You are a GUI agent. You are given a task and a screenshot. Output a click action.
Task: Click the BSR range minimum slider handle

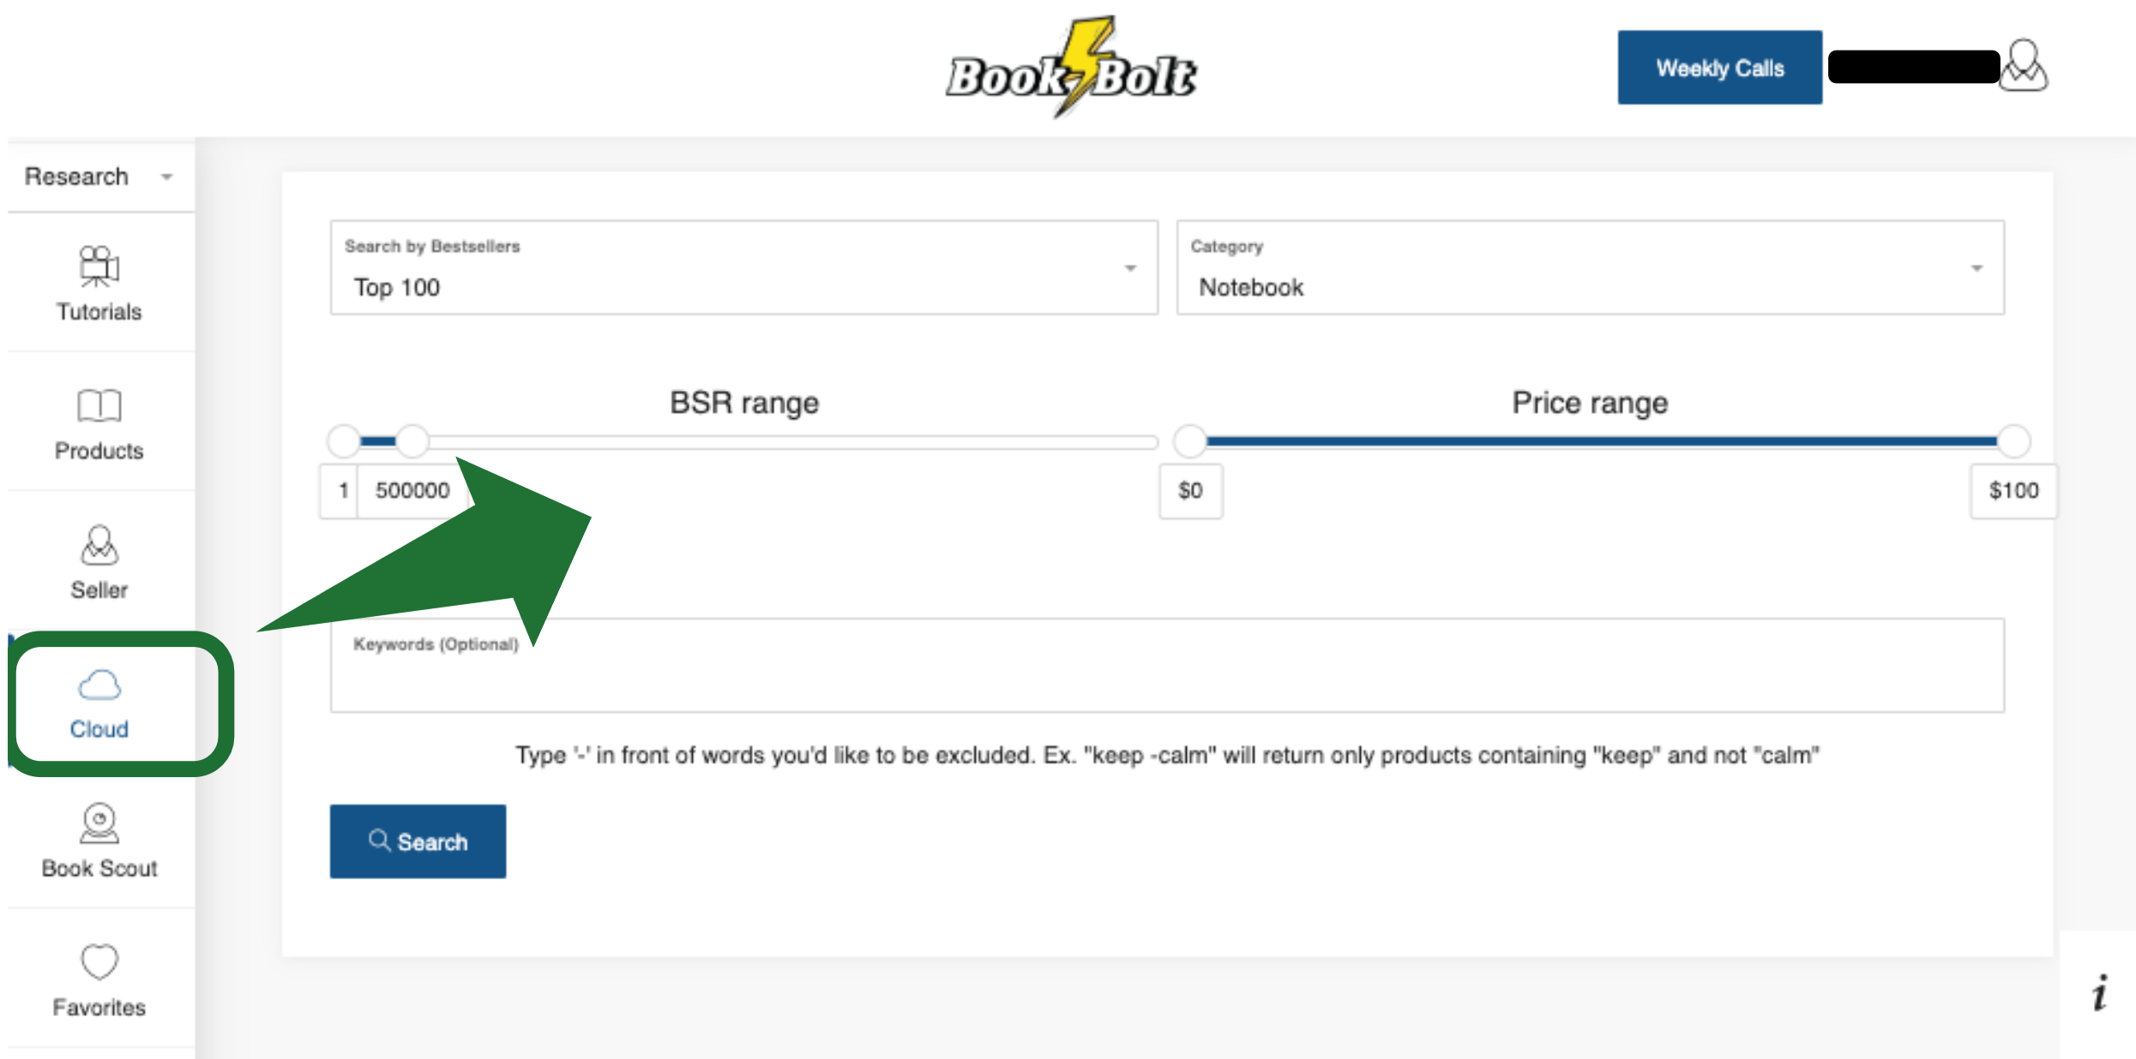point(344,441)
